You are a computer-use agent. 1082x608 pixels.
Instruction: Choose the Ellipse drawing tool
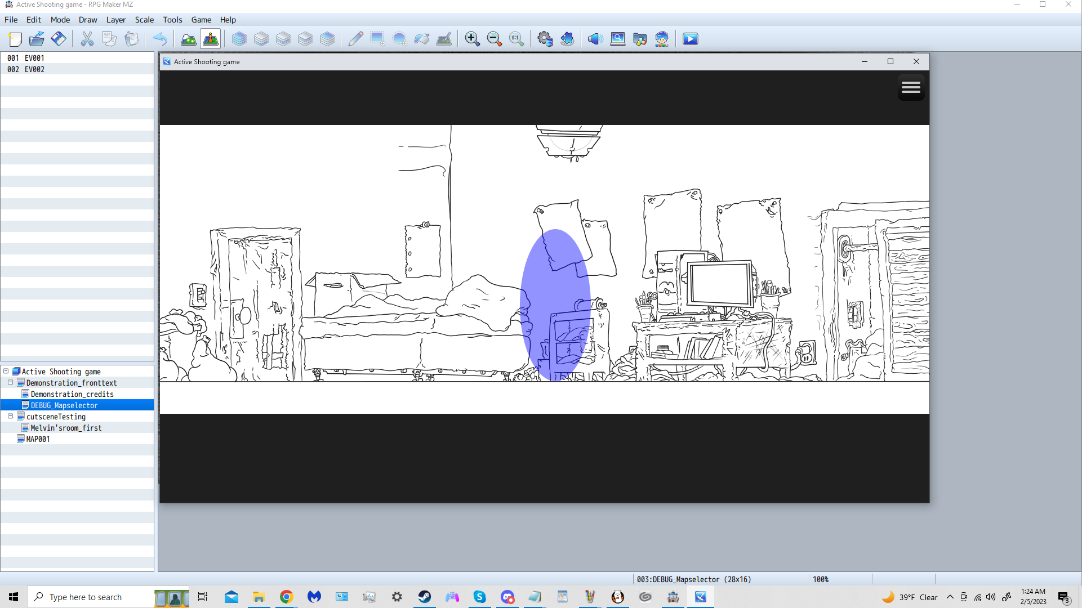tap(399, 39)
